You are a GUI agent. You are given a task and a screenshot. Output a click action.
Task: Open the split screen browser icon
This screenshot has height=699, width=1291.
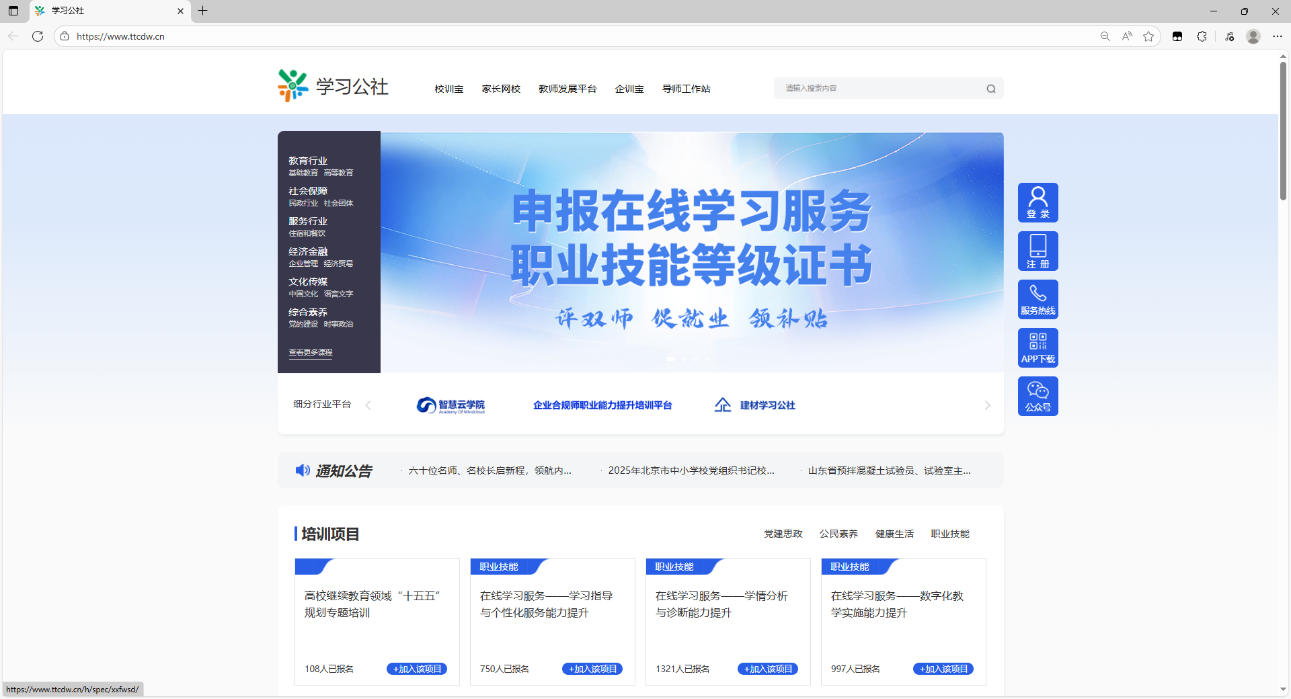tap(1177, 36)
